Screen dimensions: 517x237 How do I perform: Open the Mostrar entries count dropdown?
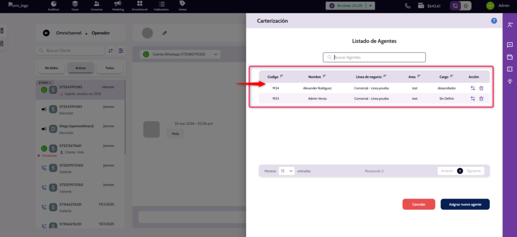coord(287,171)
